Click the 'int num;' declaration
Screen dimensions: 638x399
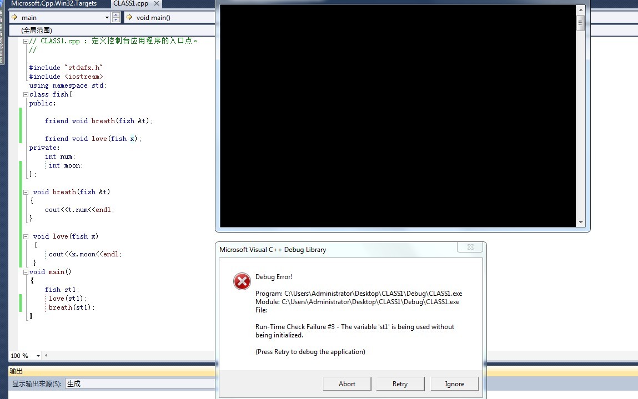60,156
